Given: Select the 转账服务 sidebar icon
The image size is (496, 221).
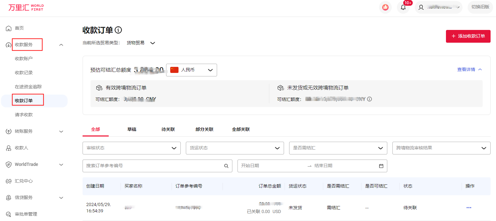Looking at the screenshot, I should click(x=8, y=131).
